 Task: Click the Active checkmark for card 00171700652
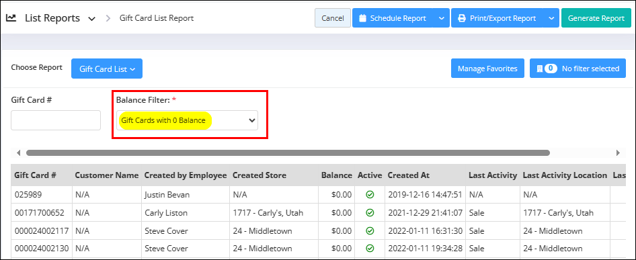[x=370, y=212]
